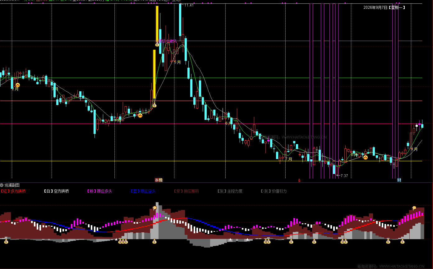This screenshot has width=433, height=269.
Task: Click the money bag under the taller yellow bar
Action: tap(157, 44)
